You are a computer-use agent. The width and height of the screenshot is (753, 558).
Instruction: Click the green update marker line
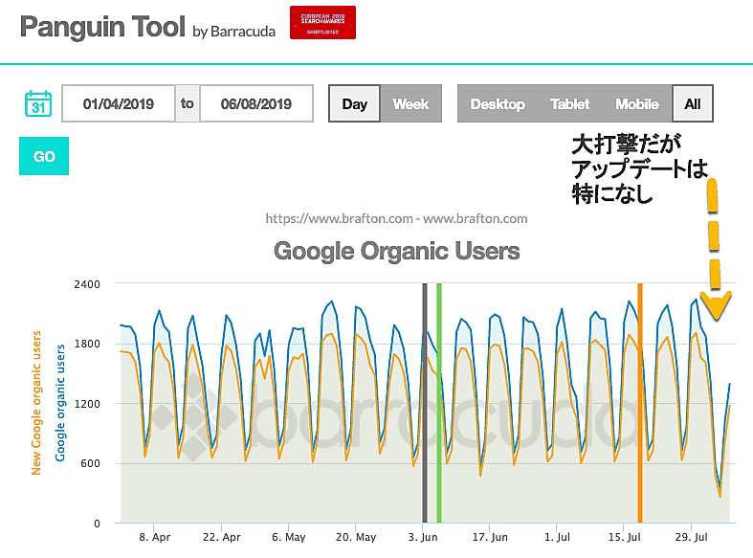click(439, 402)
